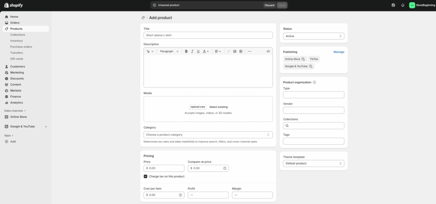
Task: Open the Status dropdown showing Active
Action: tap(313, 36)
